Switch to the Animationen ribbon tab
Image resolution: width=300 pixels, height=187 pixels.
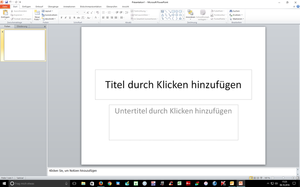(69, 7)
